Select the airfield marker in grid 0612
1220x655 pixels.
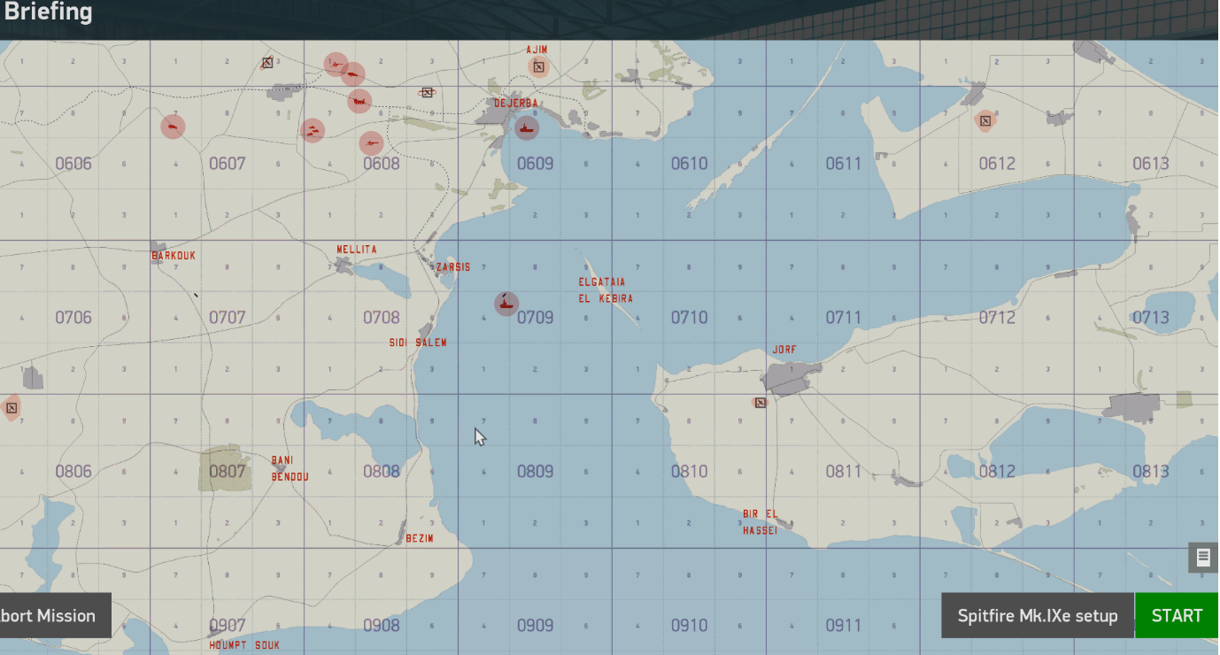click(x=984, y=120)
